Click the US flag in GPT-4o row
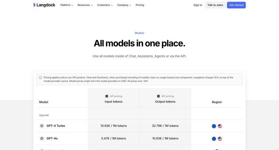The width and height of the screenshot is (279, 150). point(220,139)
